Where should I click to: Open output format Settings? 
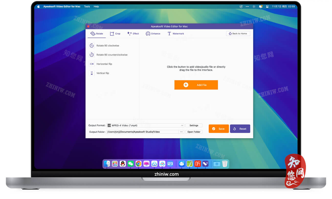point(194,125)
